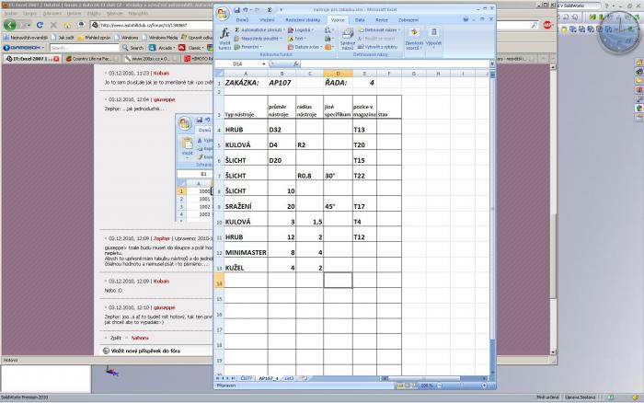
Task: Click the Vložit funkci (fx) ribbon icon
Action: [224, 35]
